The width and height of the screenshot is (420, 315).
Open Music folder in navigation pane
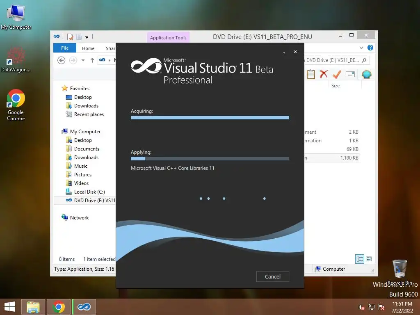click(x=81, y=166)
